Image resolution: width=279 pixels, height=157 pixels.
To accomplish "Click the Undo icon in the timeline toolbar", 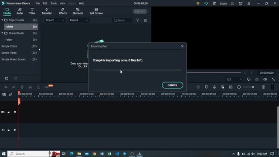I will (x=6, y=87).
